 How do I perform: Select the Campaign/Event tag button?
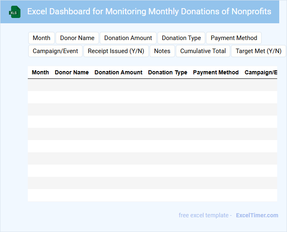click(56, 51)
